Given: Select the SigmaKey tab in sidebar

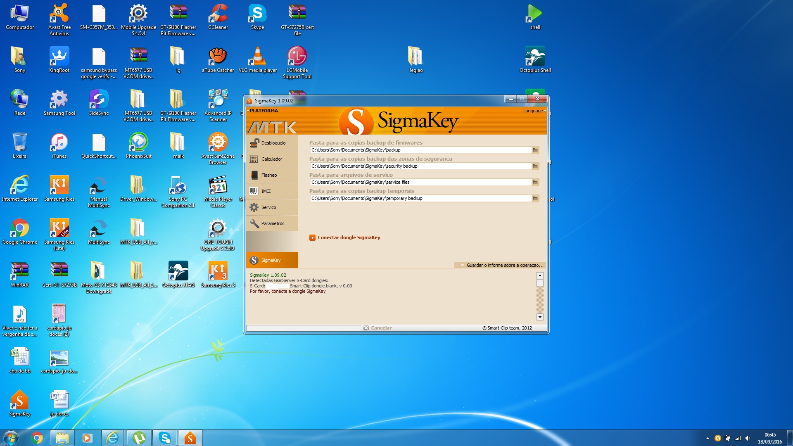Looking at the screenshot, I should pyautogui.click(x=272, y=260).
